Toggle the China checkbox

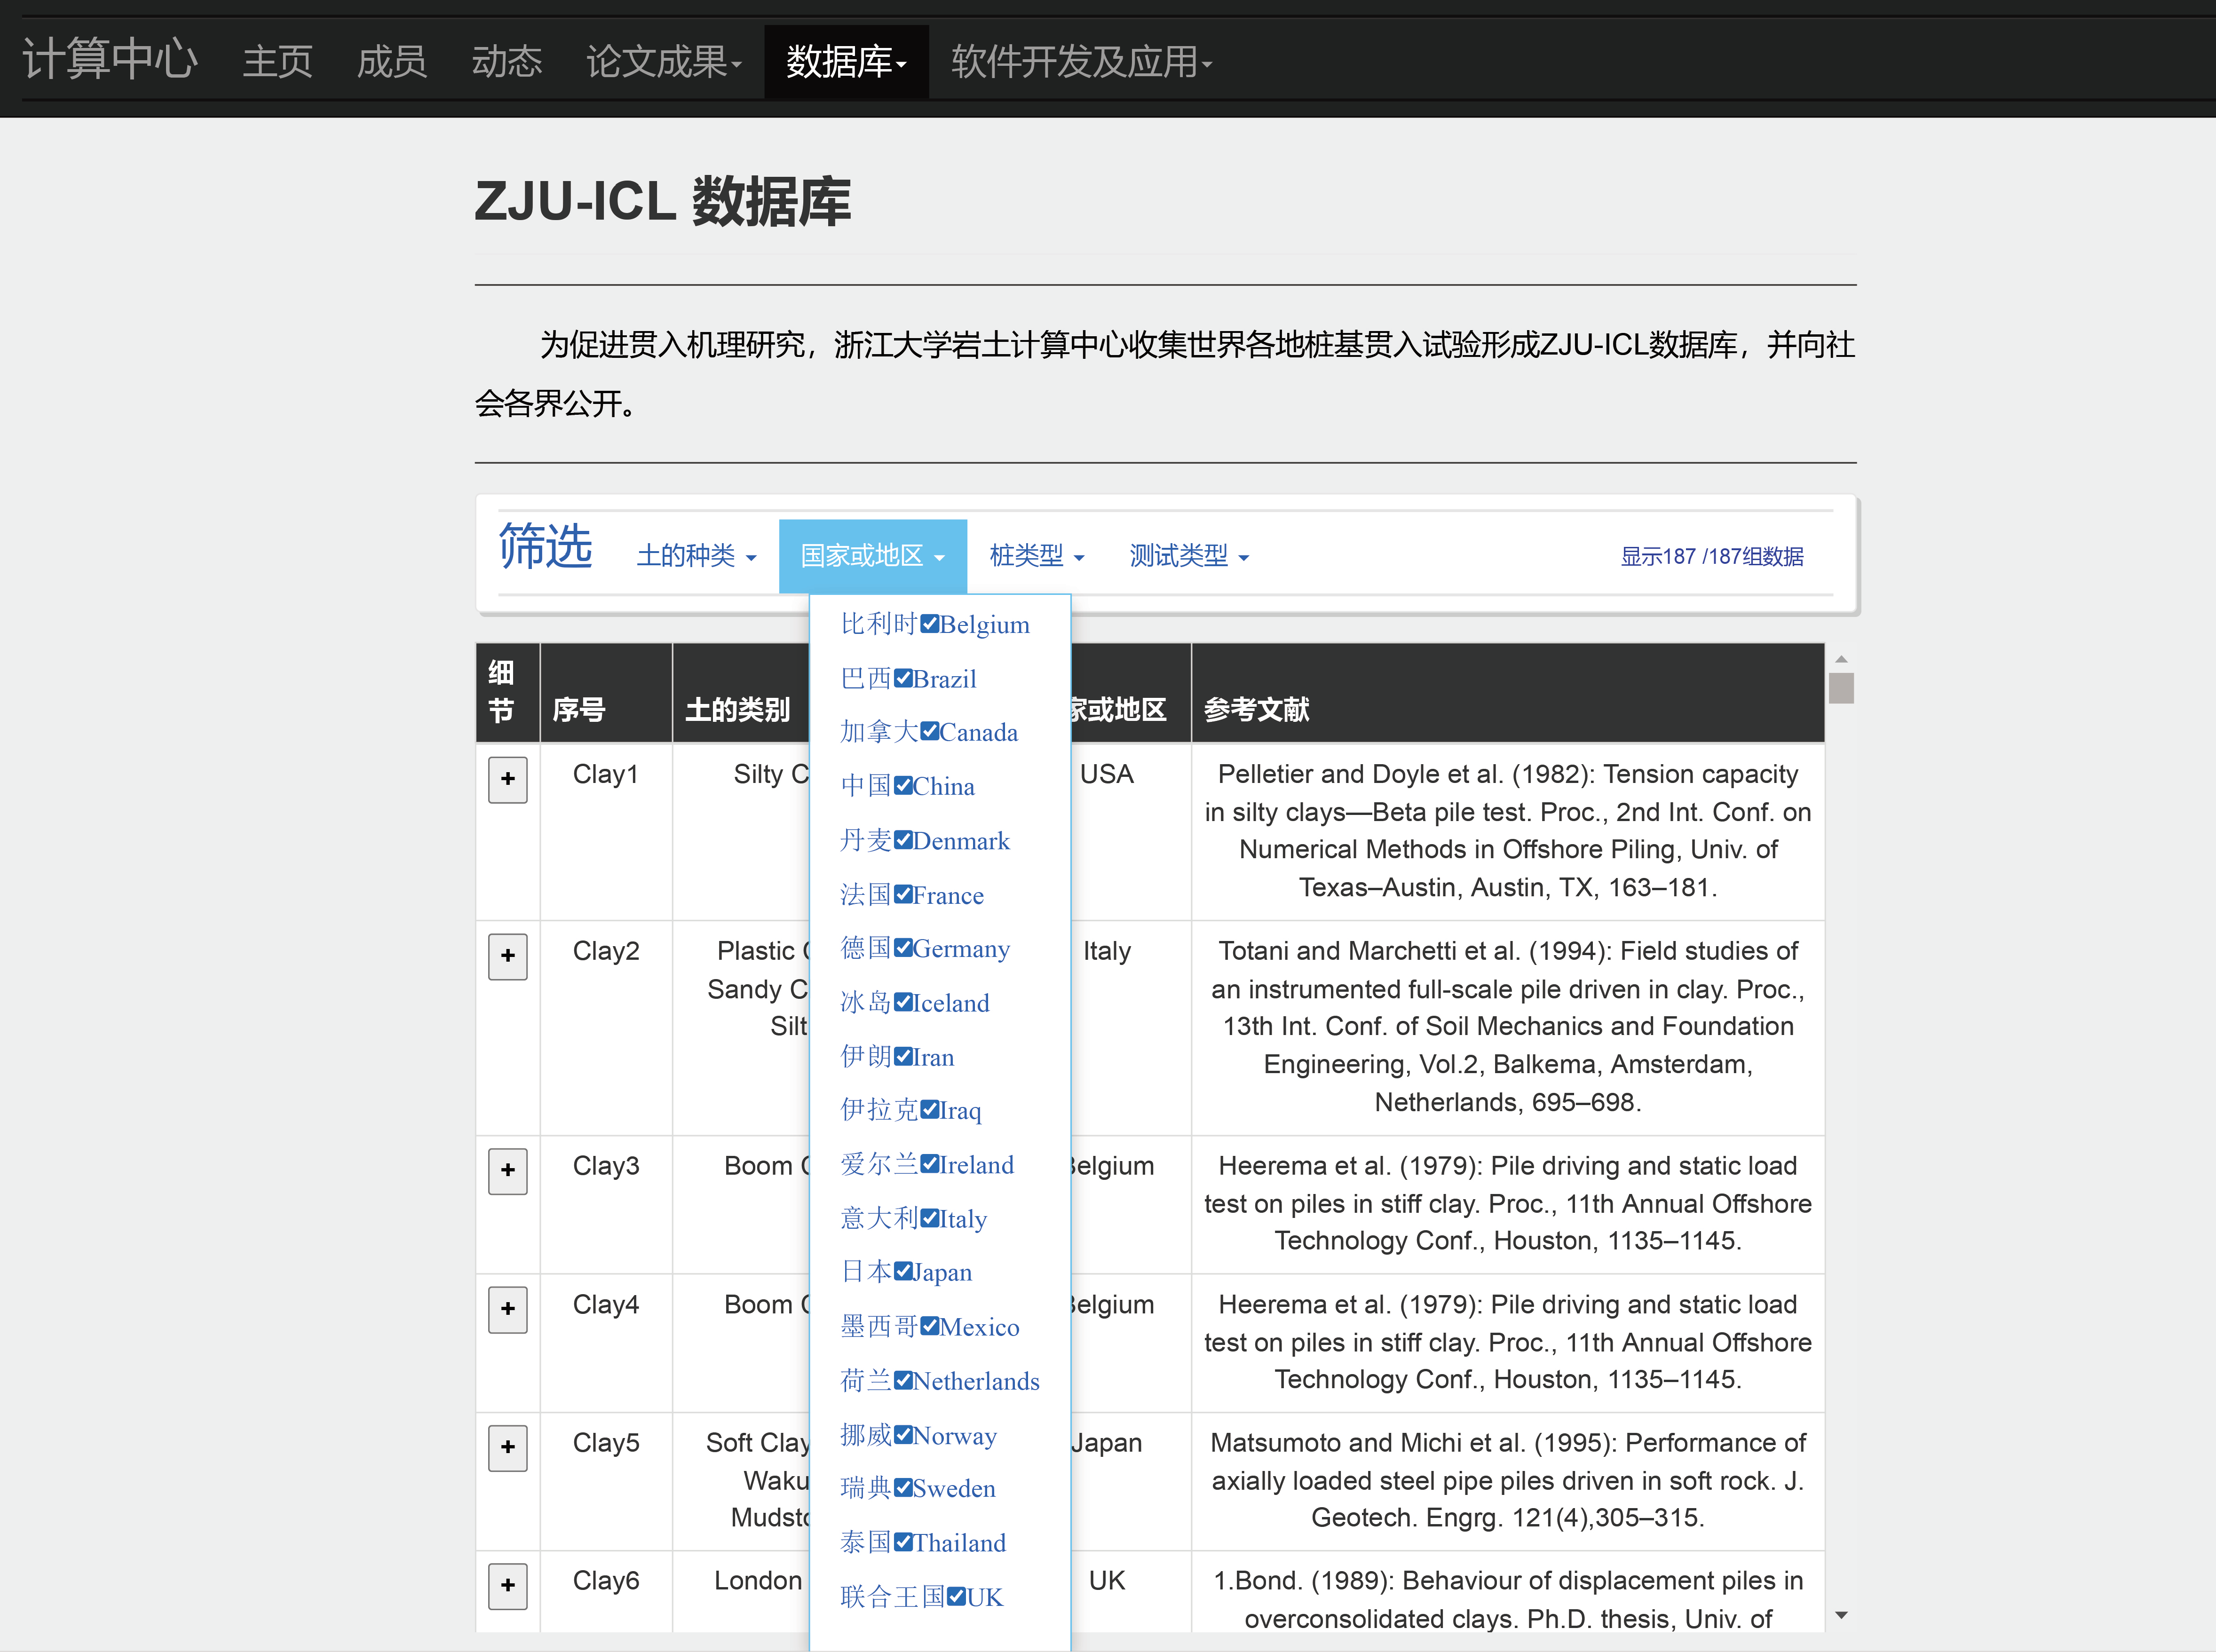coord(903,786)
